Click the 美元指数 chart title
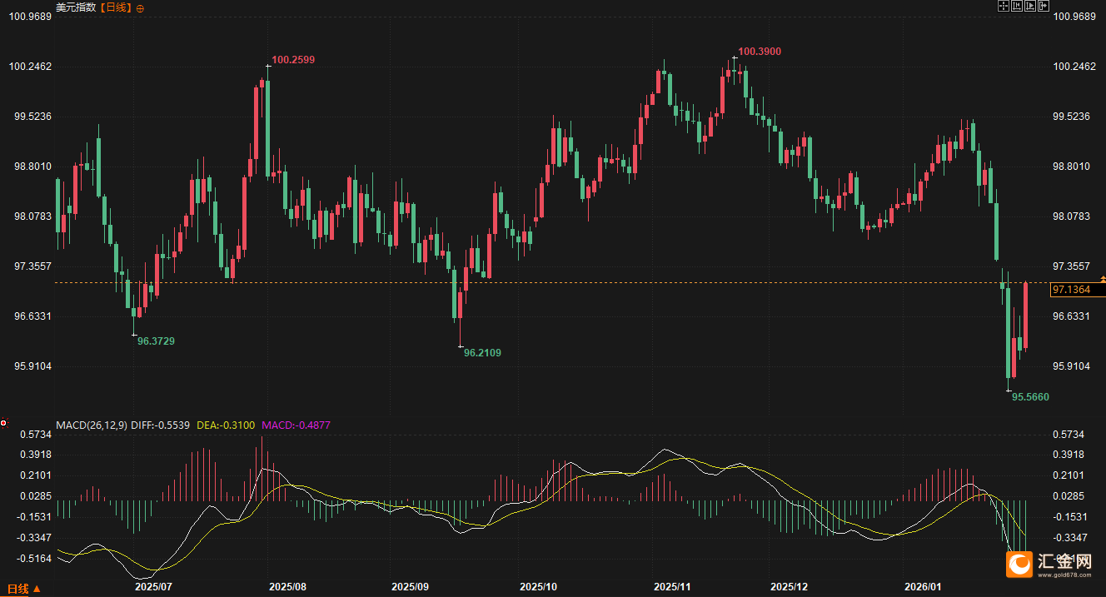This screenshot has height=597, width=1106. pyautogui.click(x=76, y=7)
